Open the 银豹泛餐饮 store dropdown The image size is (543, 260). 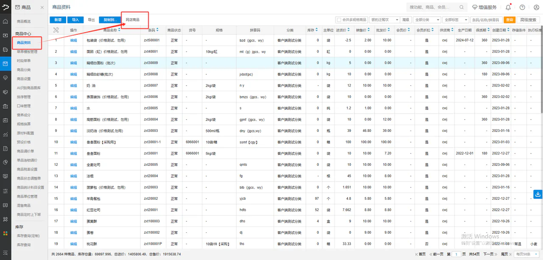coord(384,20)
